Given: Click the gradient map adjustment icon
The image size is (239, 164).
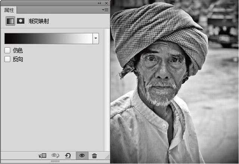Looking at the screenshot, I should 10,21.
